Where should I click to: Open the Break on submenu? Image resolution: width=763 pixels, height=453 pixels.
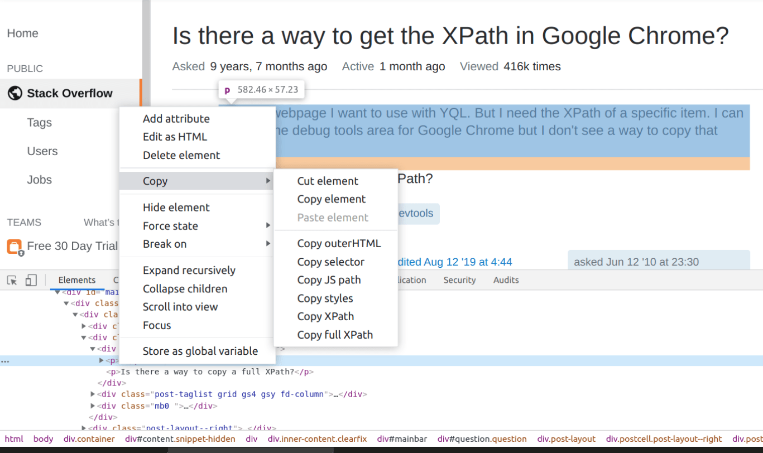click(165, 244)
